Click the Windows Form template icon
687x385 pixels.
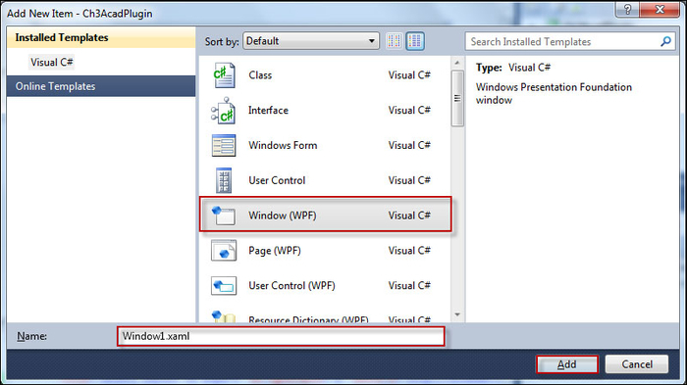[x=224, y=145]
